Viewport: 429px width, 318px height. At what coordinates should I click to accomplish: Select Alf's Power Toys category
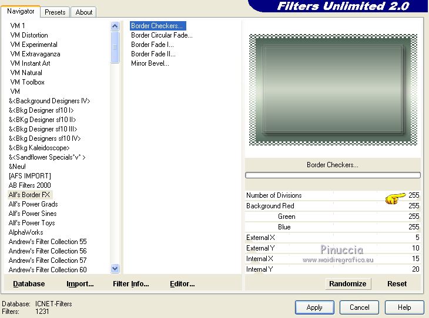pyautogui.click(x=32, y=223)
